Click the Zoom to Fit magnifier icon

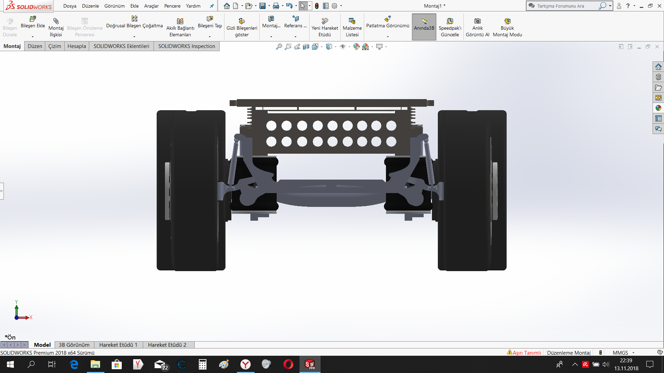(279, 47)
